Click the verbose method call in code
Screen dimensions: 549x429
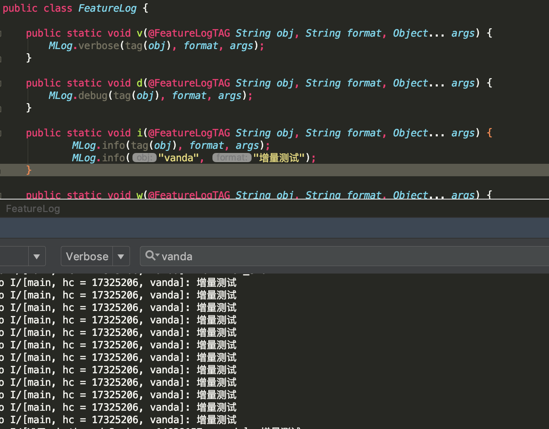pos(99,46)
